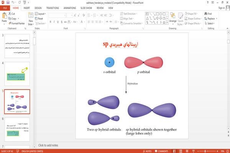Clear all formatting with the eraser icon
The image size is (230, 153).
(x=84, y=15)
